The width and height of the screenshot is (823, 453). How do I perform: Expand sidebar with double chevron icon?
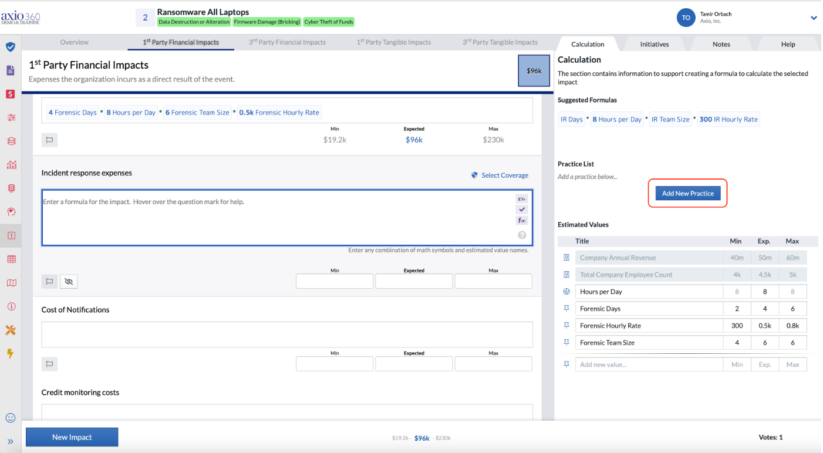[x=11, y=441]
